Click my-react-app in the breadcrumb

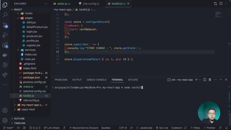[x=62, y=10]
